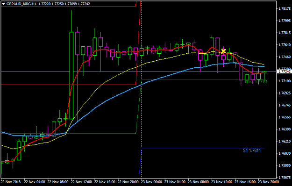This screenshot has height=186, width=292.
Task: Click the 1.76030 price scale value
Action: tap(285, 153)
